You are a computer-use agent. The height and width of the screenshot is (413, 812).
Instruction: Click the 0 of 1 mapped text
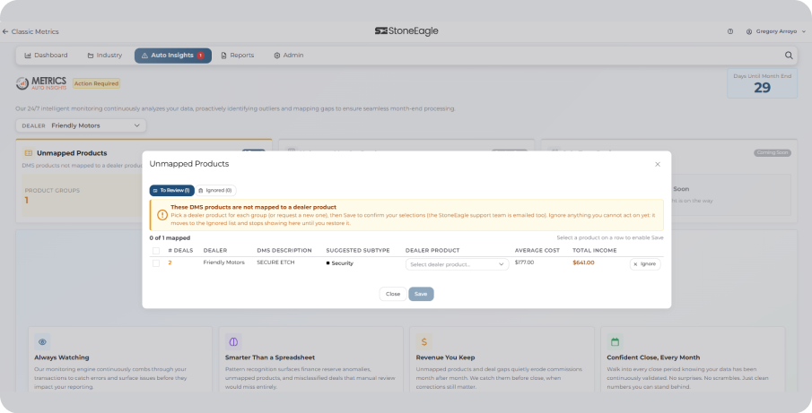point(170,238)
